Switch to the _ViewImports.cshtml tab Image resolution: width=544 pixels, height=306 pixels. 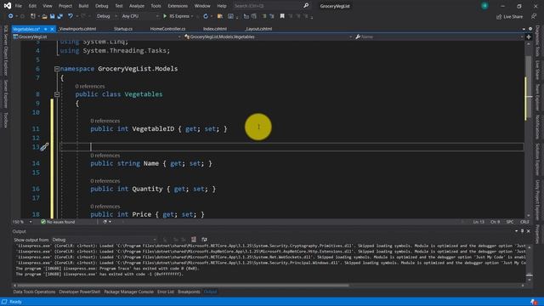click(77, 29)
